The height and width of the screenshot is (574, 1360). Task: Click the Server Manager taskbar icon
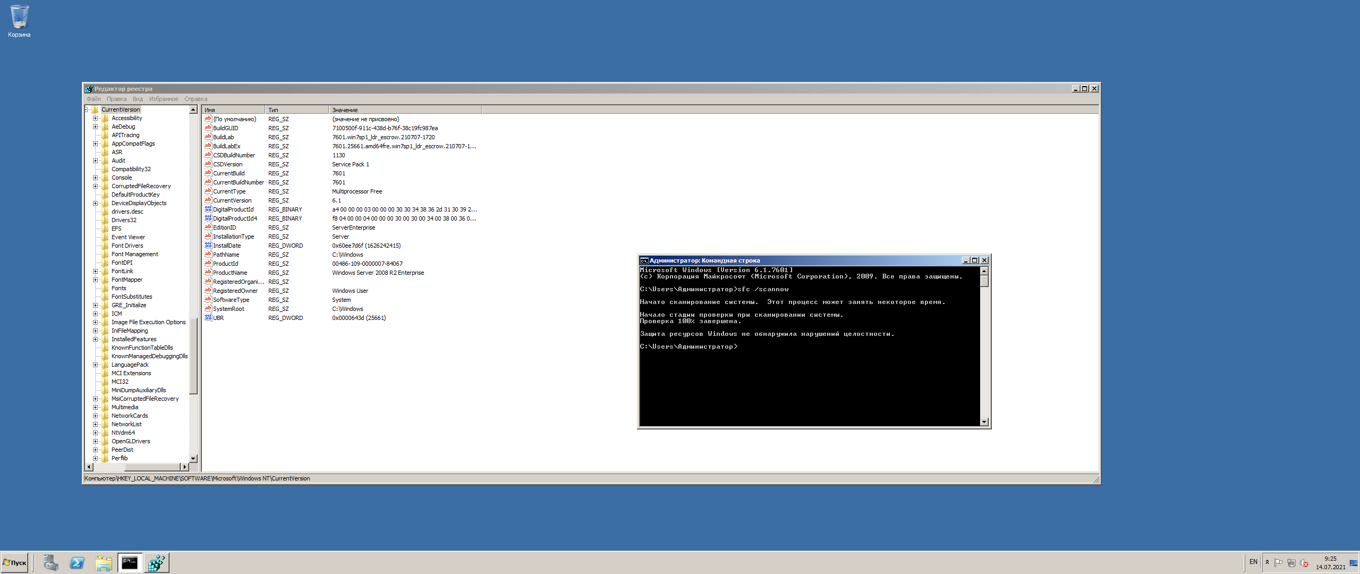[51, 563]
